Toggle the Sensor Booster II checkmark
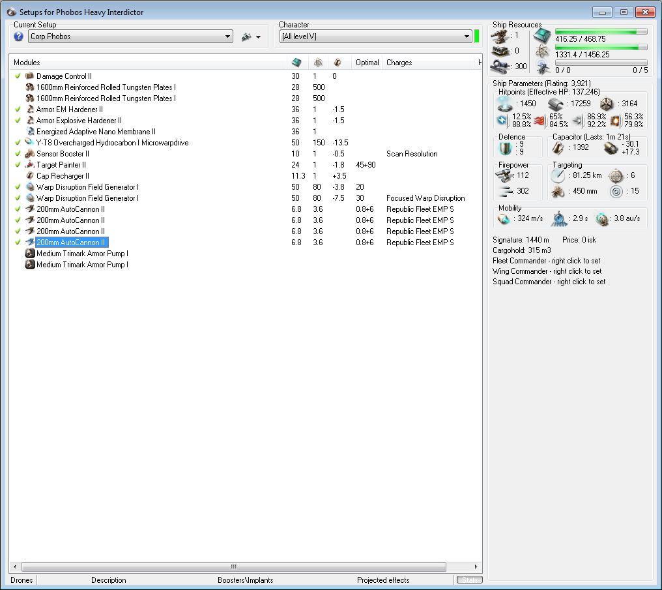The image size is (662, 590). (x=18, y=154)
